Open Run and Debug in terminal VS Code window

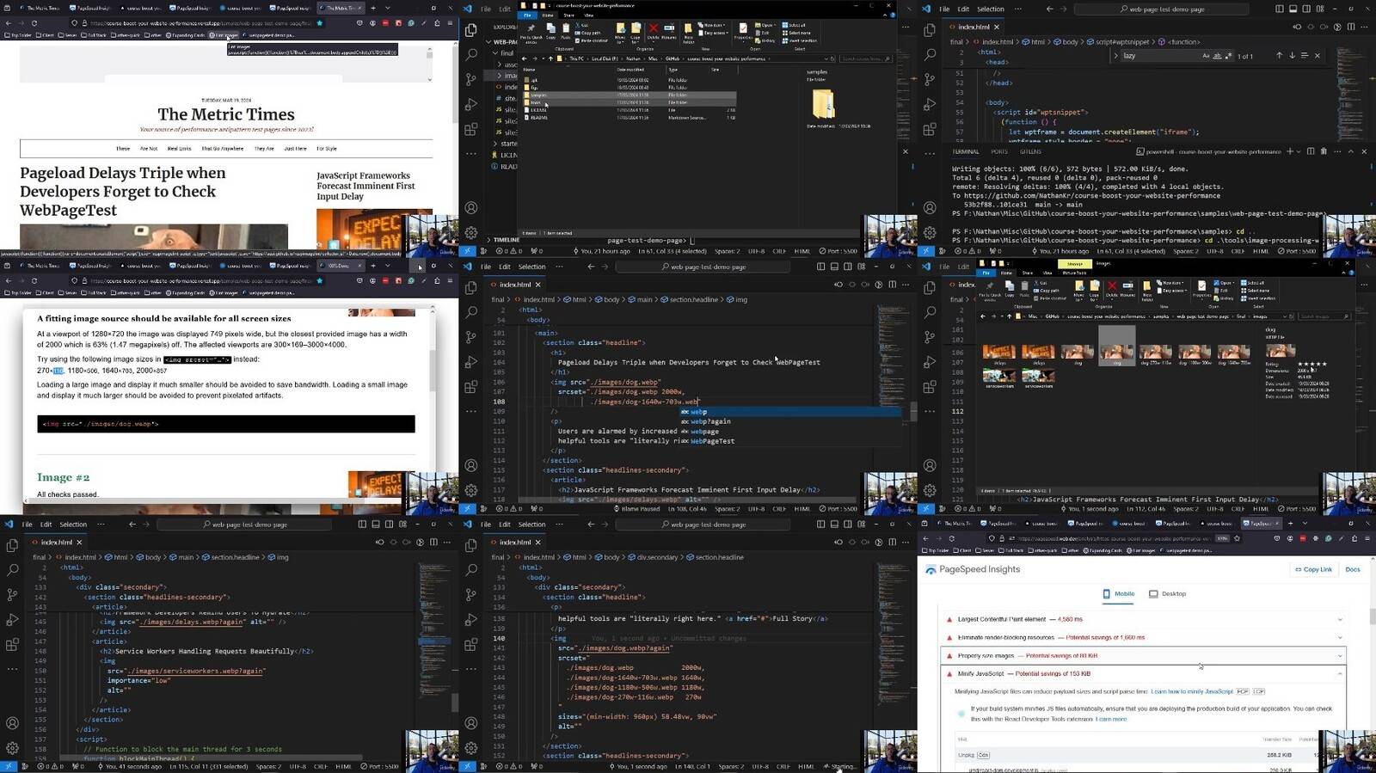(930, 104)
